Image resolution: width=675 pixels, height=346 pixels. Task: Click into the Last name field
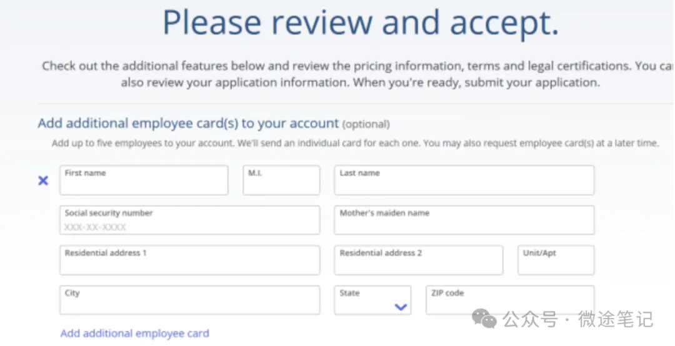(464, 180)
